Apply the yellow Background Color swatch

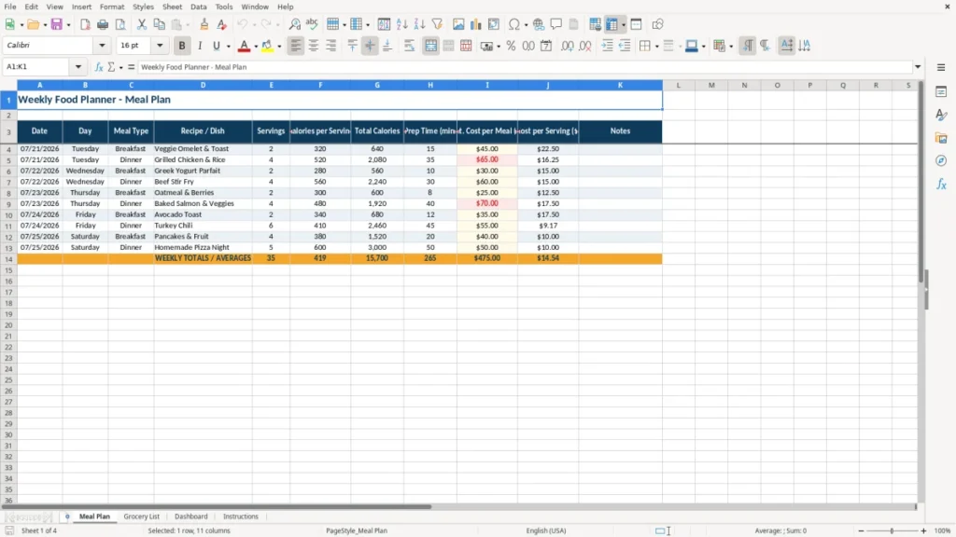[x=267, y=46]
